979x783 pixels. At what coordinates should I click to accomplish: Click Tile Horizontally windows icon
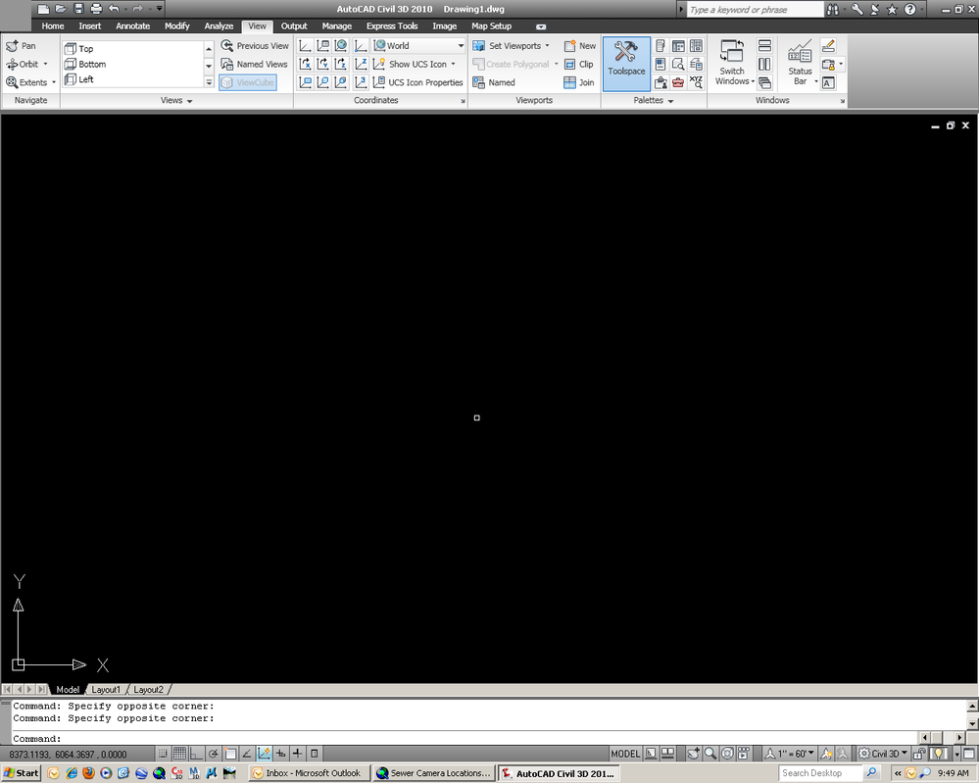(x=764, y=46)
